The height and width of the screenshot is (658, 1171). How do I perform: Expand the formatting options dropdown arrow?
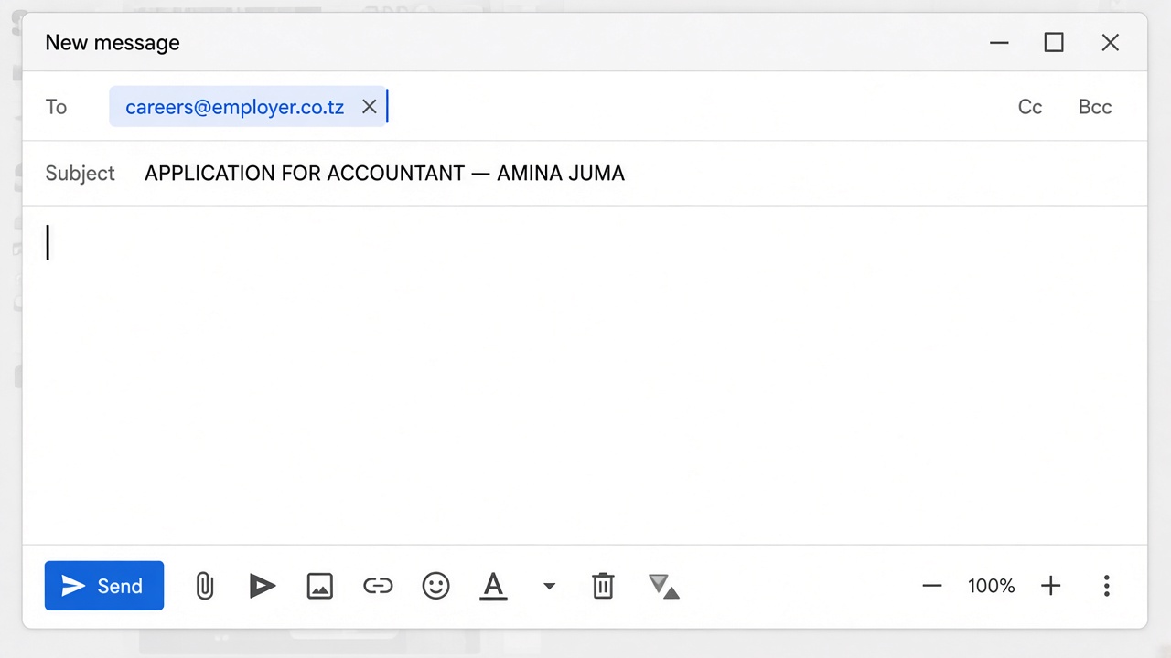click(549, 586)
